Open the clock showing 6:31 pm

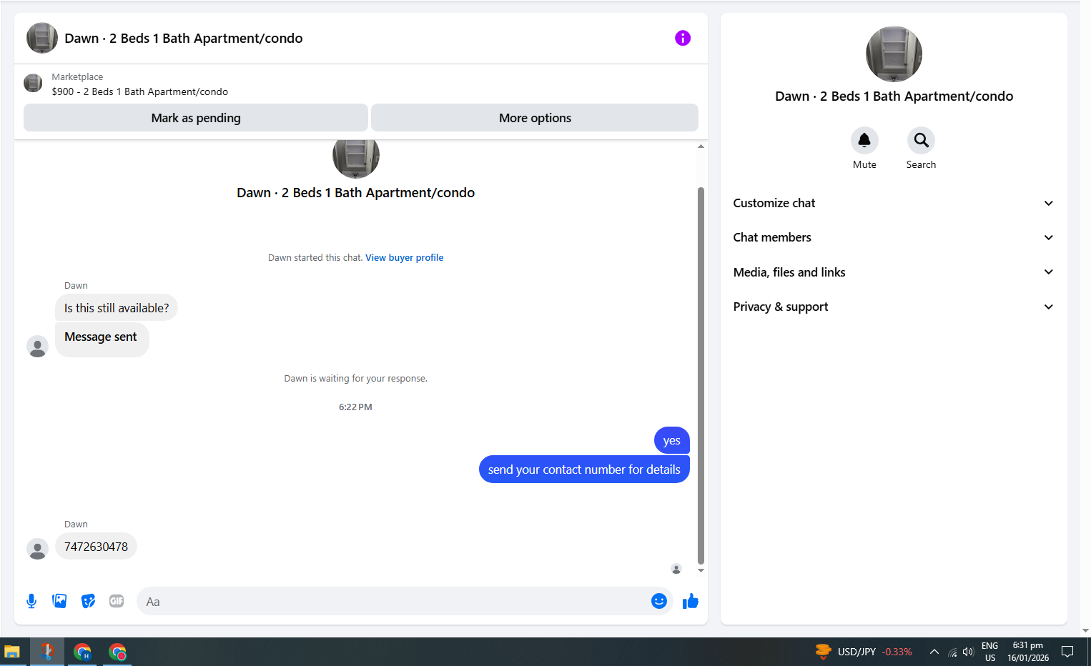pyautogui.click(x=1028, y=652)
